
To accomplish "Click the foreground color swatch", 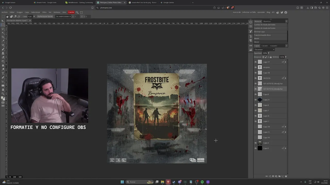I will pos(2,98).
